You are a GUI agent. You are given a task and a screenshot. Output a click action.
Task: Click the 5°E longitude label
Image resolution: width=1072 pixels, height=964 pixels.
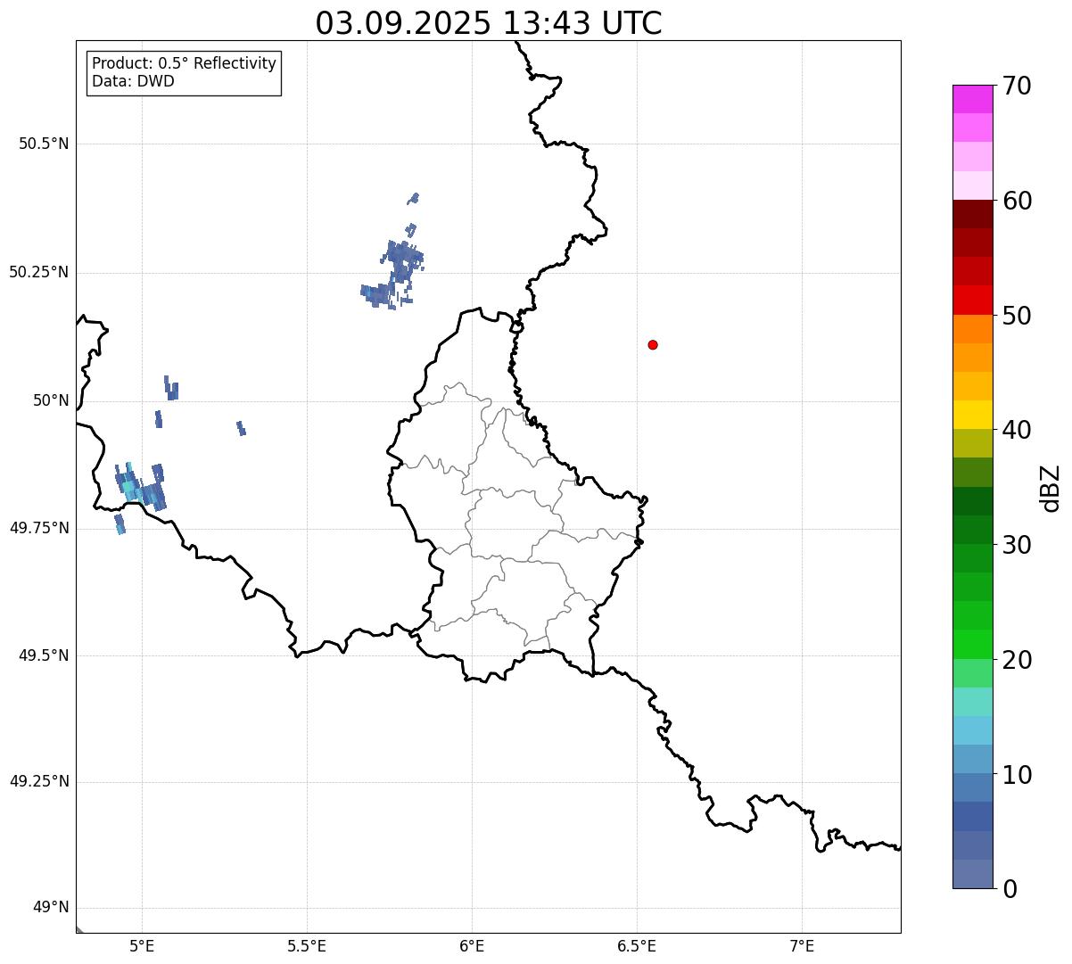pos(142,945)
